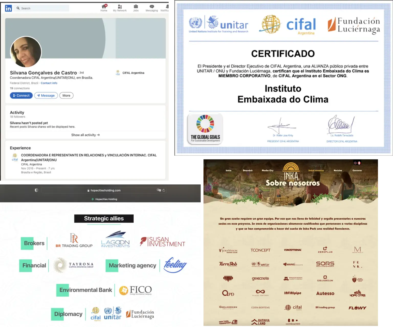Click geocrete partner logo

click(260, 278)
